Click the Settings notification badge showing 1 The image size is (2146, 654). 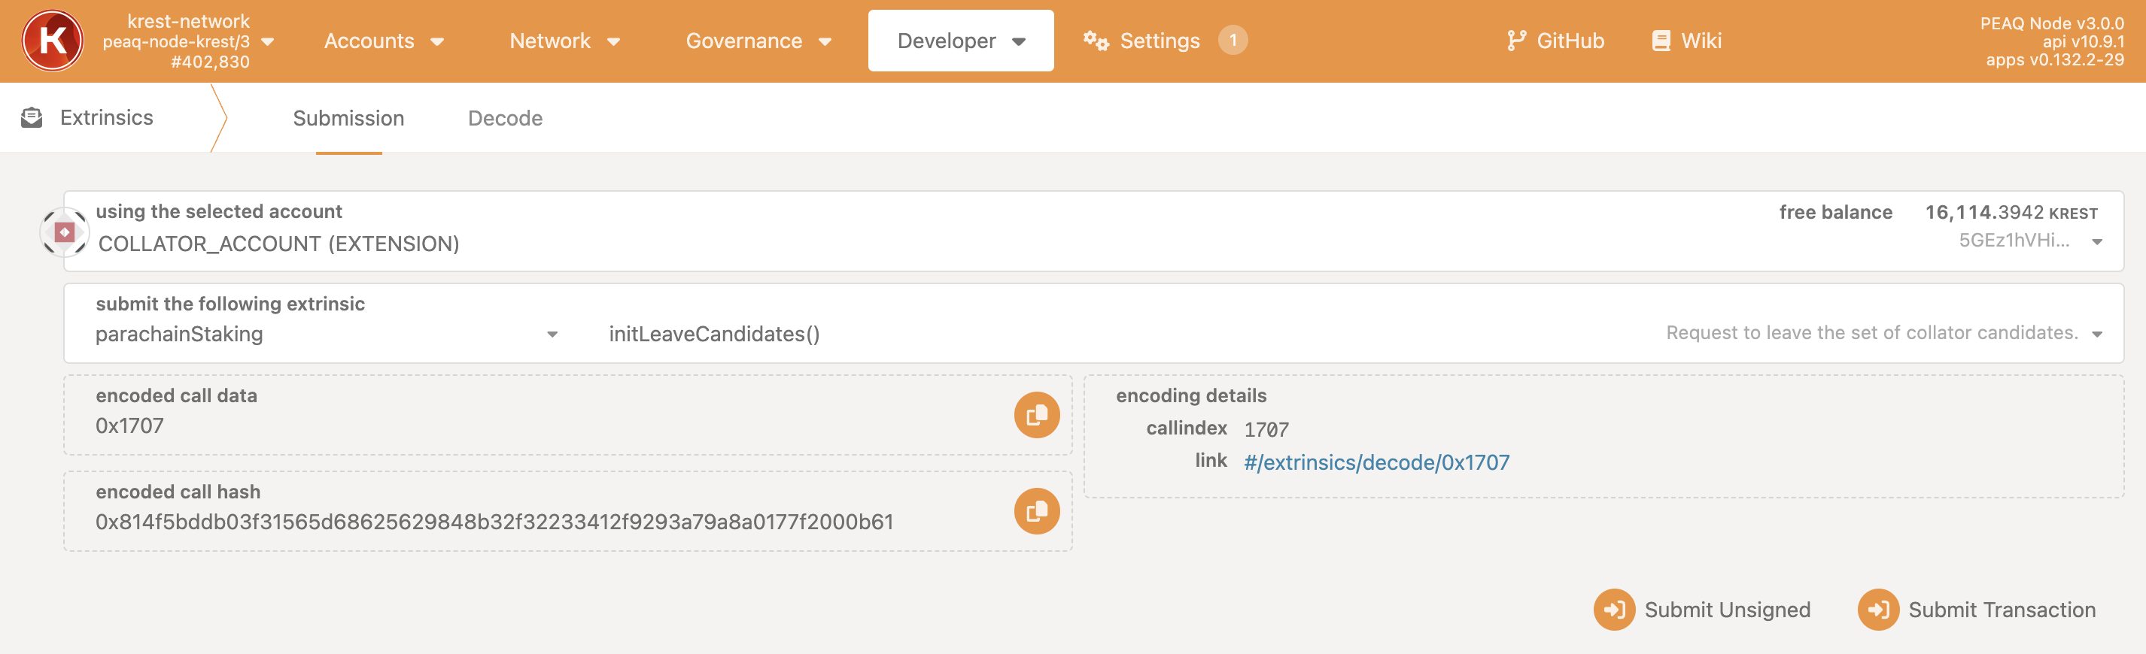(1232, 40)
